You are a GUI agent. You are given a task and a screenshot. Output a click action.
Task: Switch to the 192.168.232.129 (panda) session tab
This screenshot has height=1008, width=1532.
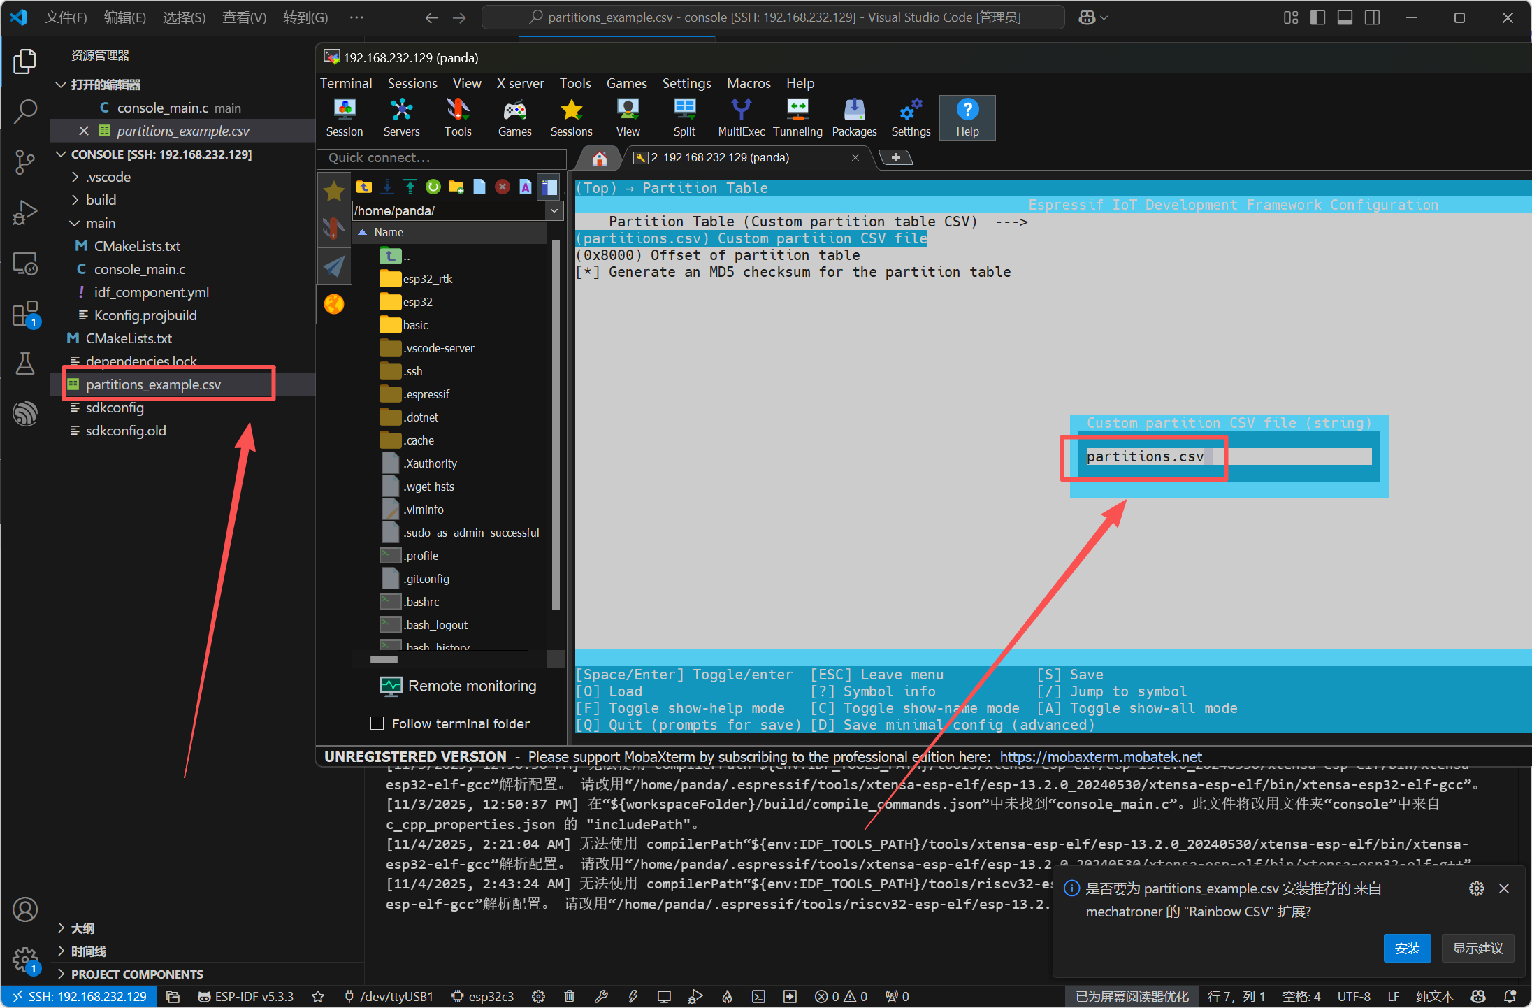pyautogui.click(x=720, y=158)
